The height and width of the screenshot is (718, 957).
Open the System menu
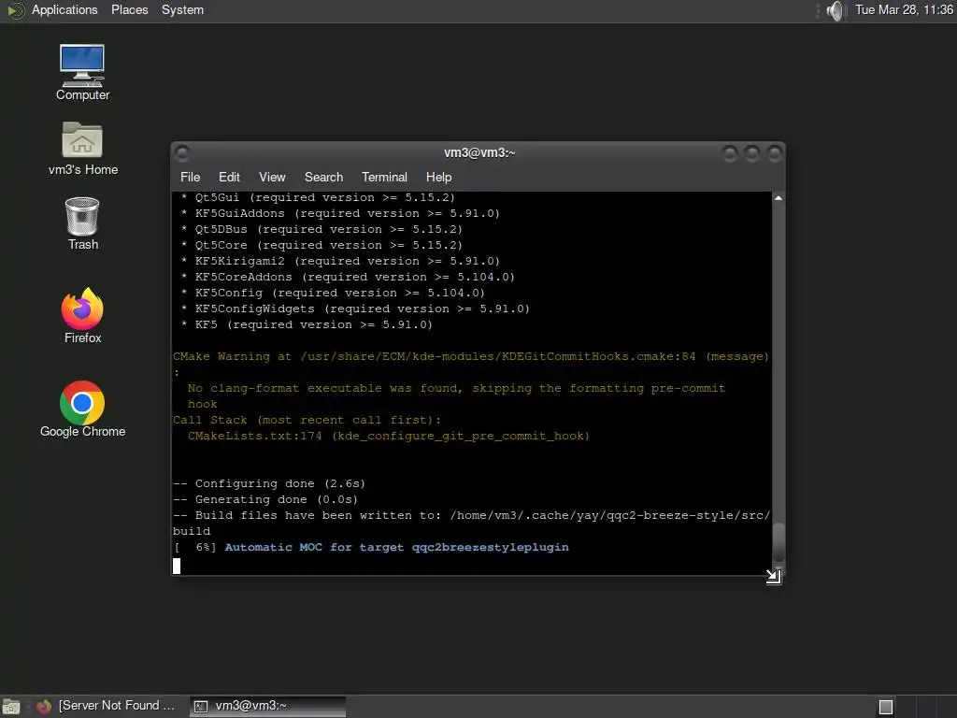[x=182, y=9]
